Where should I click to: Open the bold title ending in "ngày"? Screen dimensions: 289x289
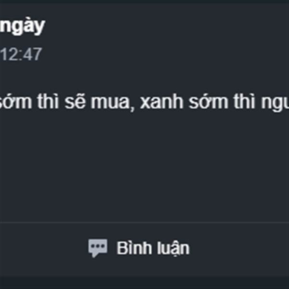[x=22, y=26]
